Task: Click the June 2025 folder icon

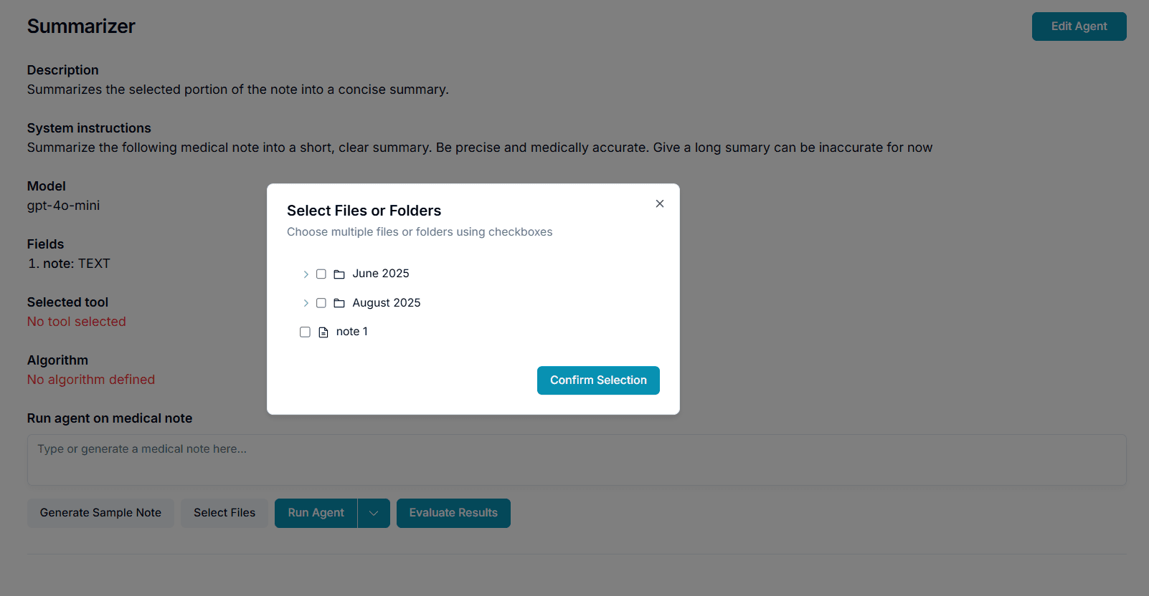Action: (x=339, y=274)
